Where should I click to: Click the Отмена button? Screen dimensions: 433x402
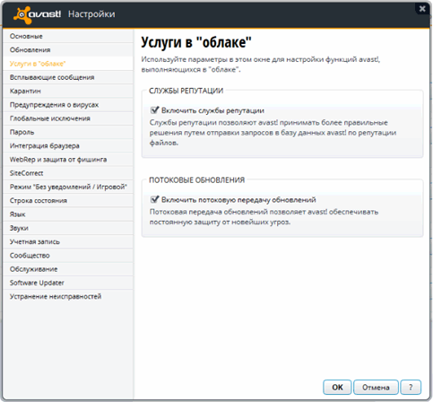coord(376,388)
